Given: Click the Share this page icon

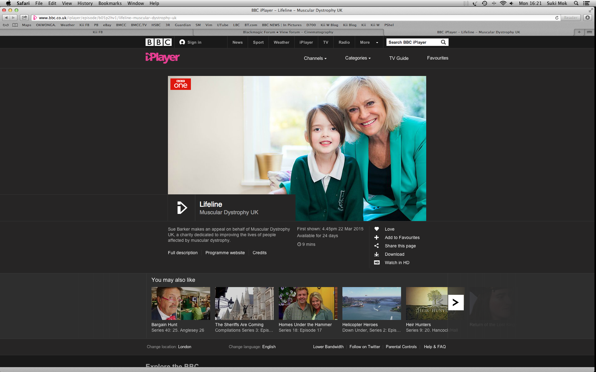Looking at the screenshot, I should (x=377, y=246).
